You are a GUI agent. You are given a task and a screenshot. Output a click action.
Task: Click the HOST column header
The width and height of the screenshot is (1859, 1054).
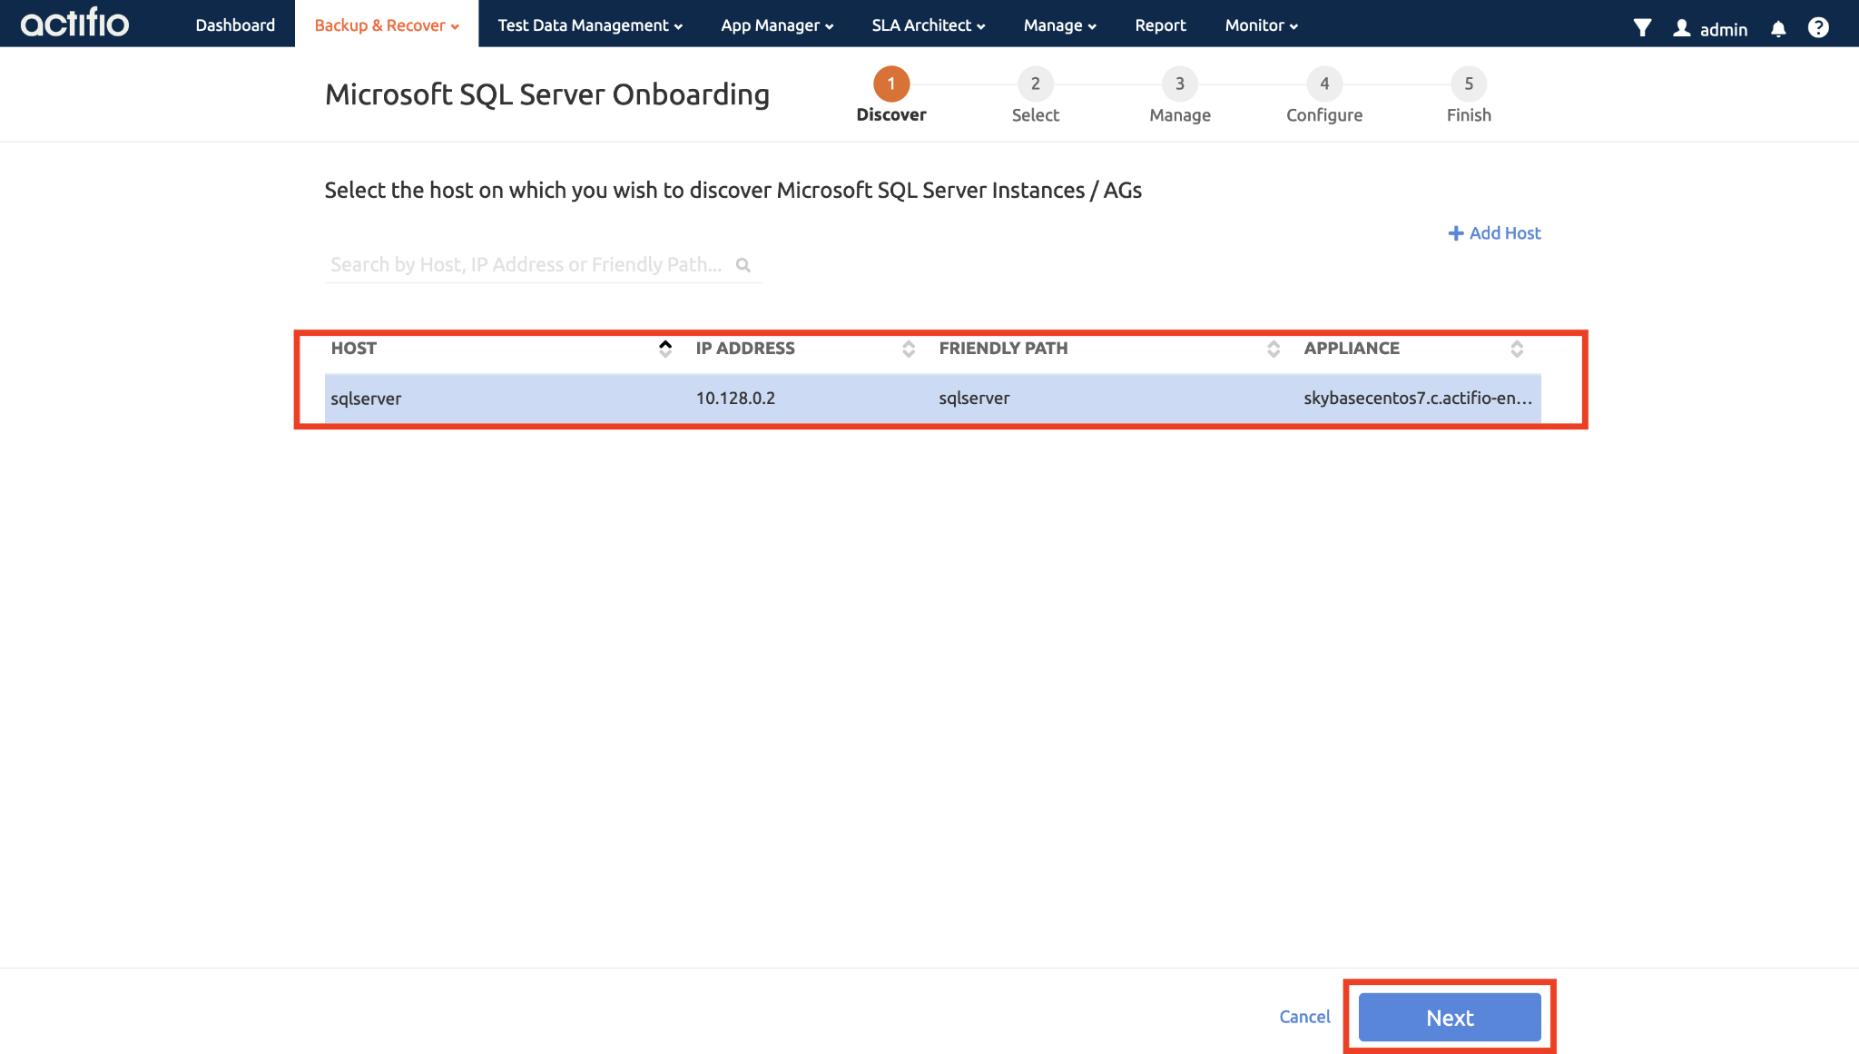point(353,349)
